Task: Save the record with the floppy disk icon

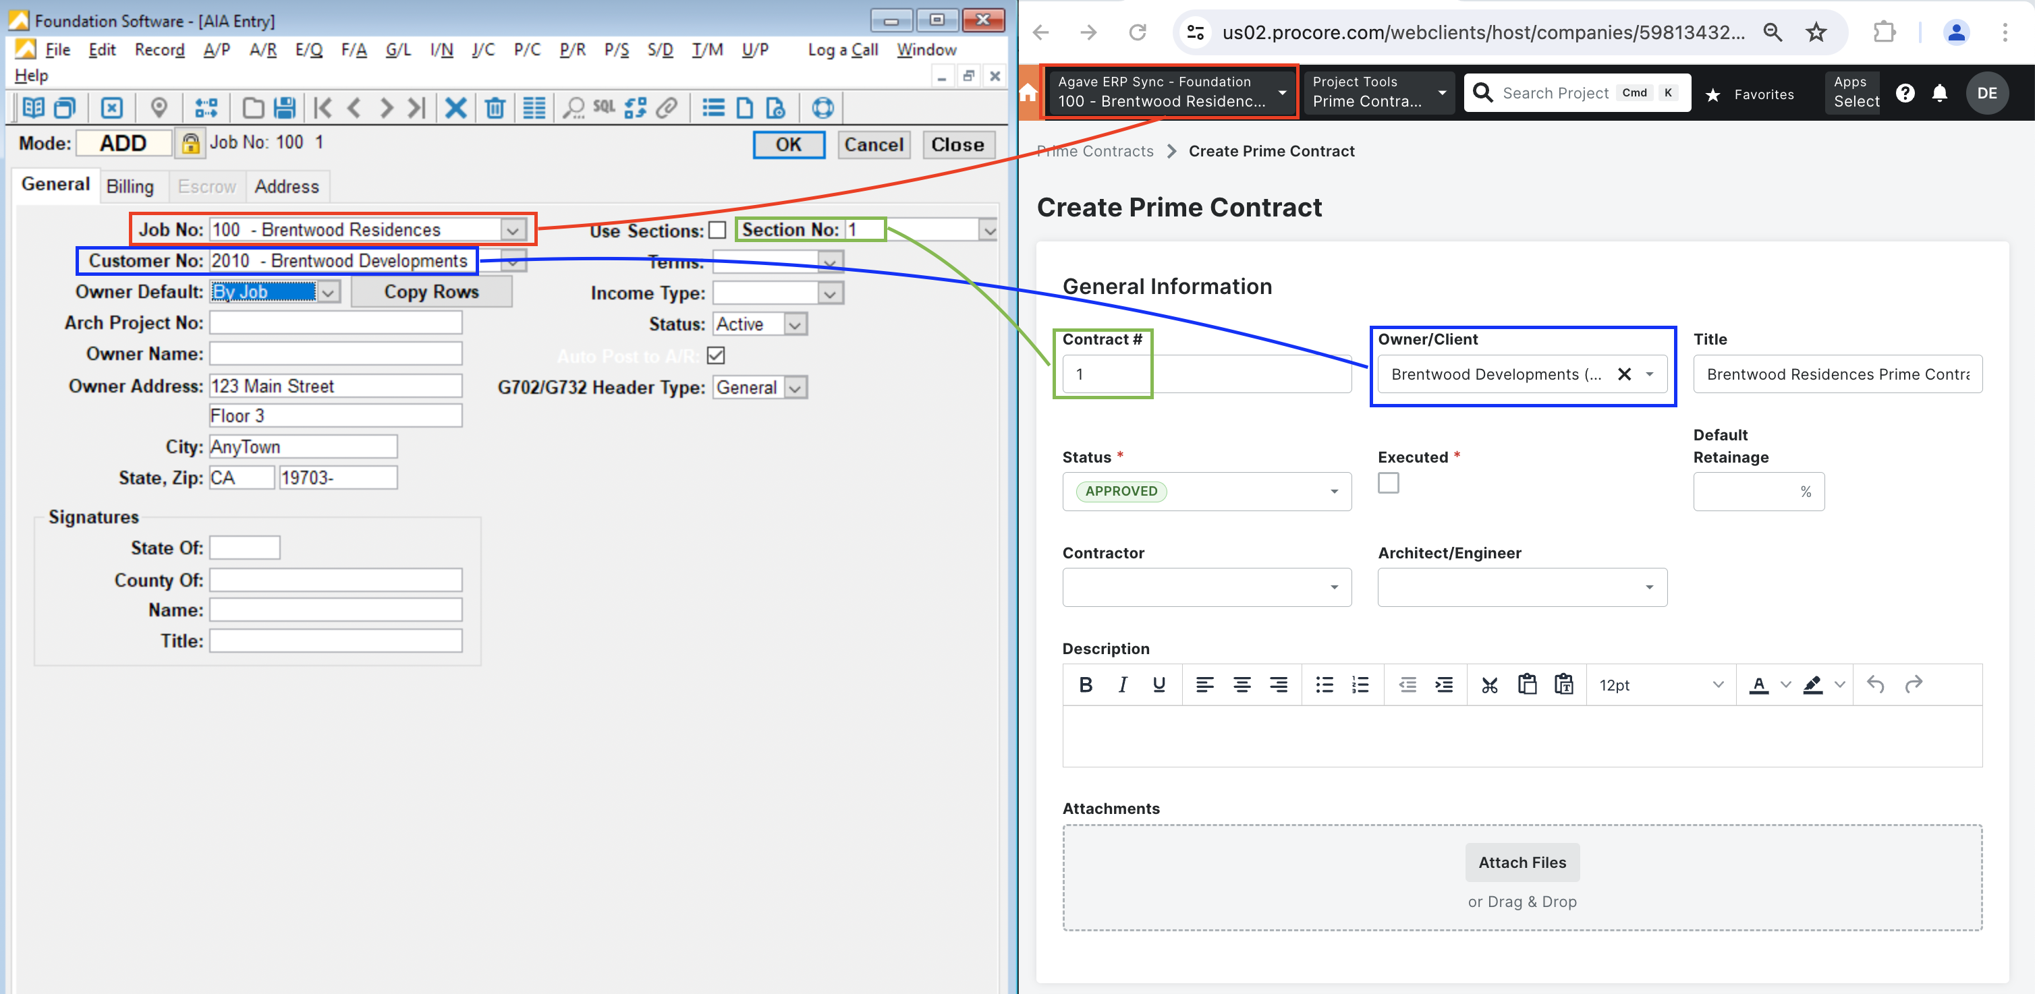Action: pyautogui.click(x=284, y=107)
